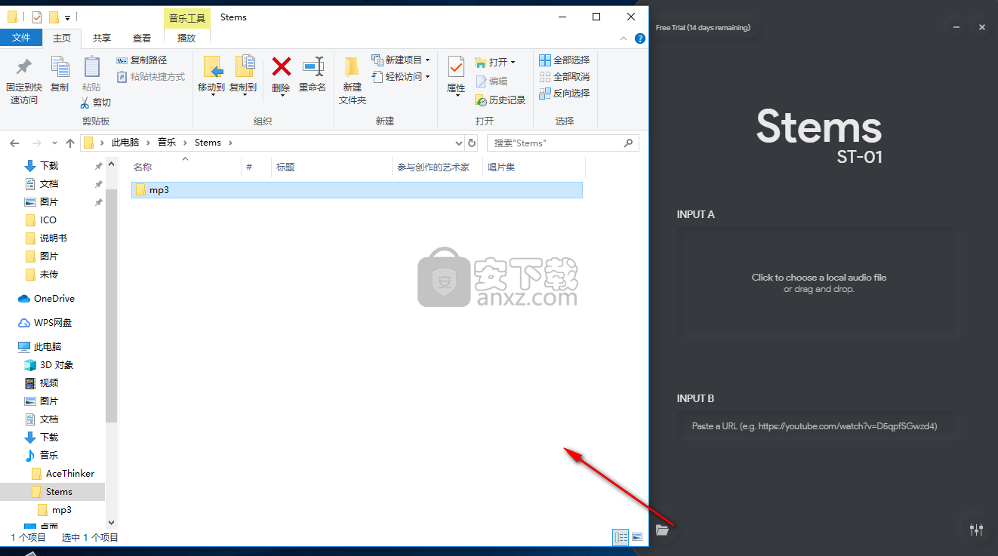998x556 pixels.
Task: Click the Refresh button
Action: pyautogui.click(x=473, y=143)
